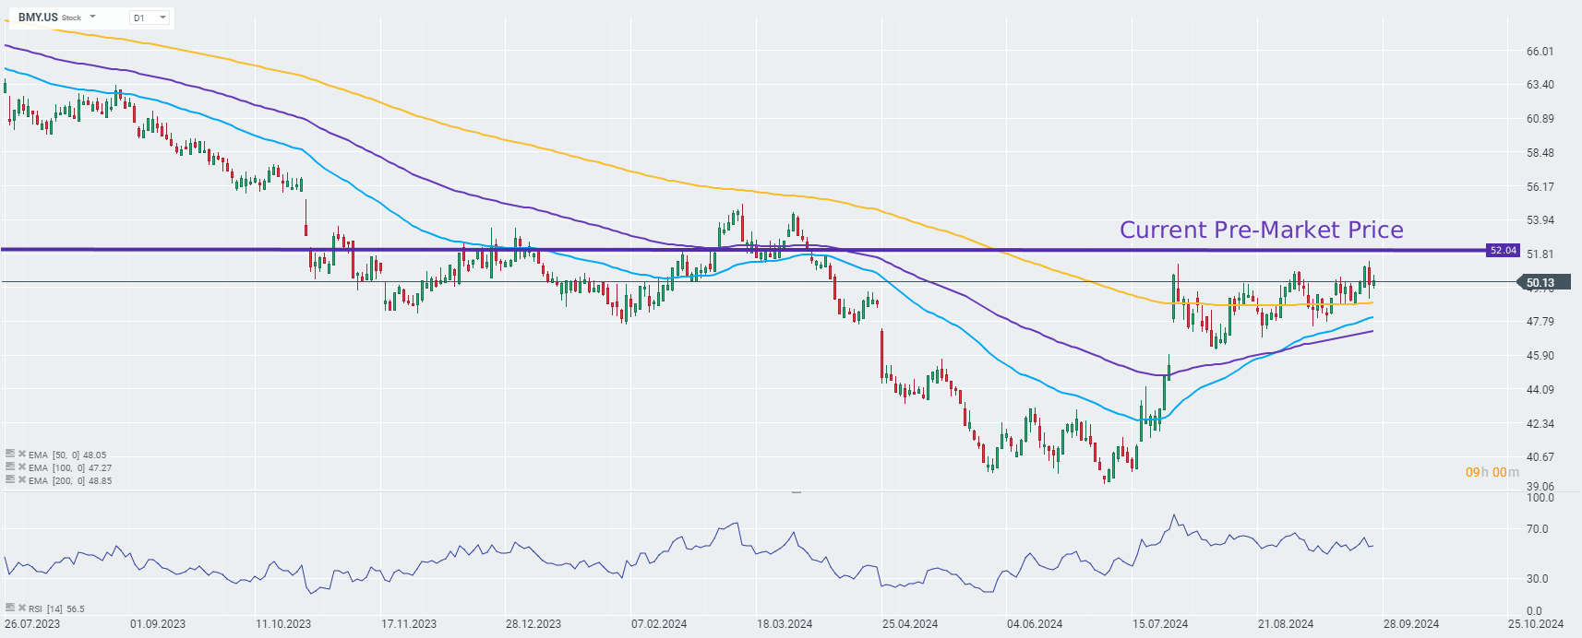Click the 21.08.2024 date label

tap(1286, 624)
